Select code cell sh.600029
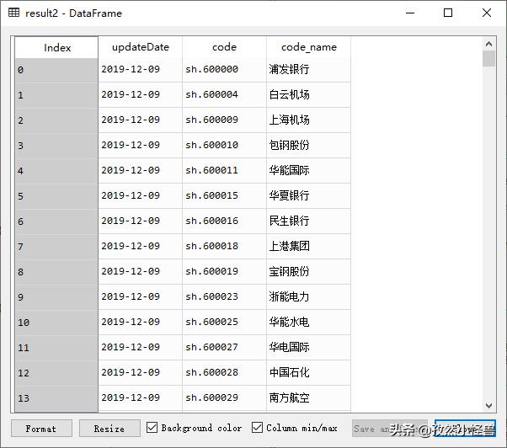507x448 pixels. tap(224, 397)
